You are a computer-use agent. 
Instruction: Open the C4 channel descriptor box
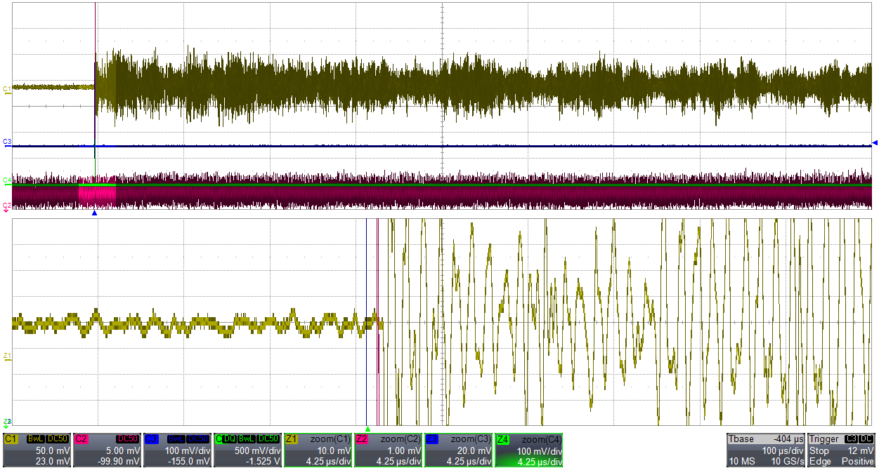247,450
